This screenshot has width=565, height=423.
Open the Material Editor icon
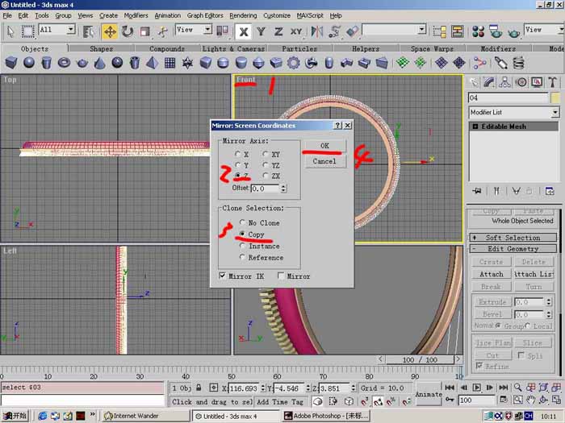click(x=478, y=31)
